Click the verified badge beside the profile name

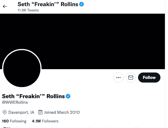click(x=68, y=96)
